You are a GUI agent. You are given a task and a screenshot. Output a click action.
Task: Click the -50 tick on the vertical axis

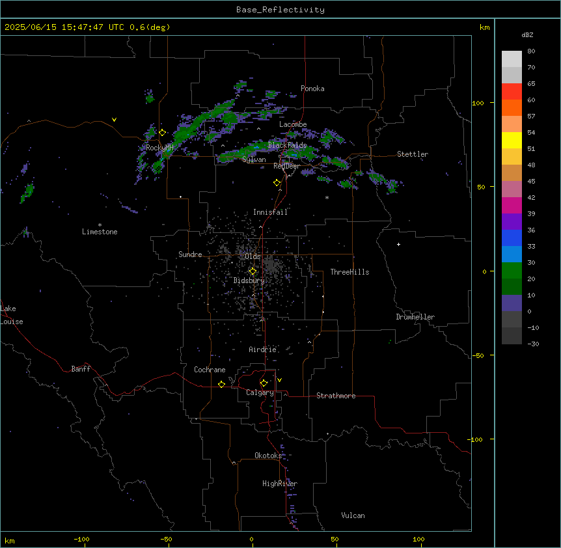point(478,355)
